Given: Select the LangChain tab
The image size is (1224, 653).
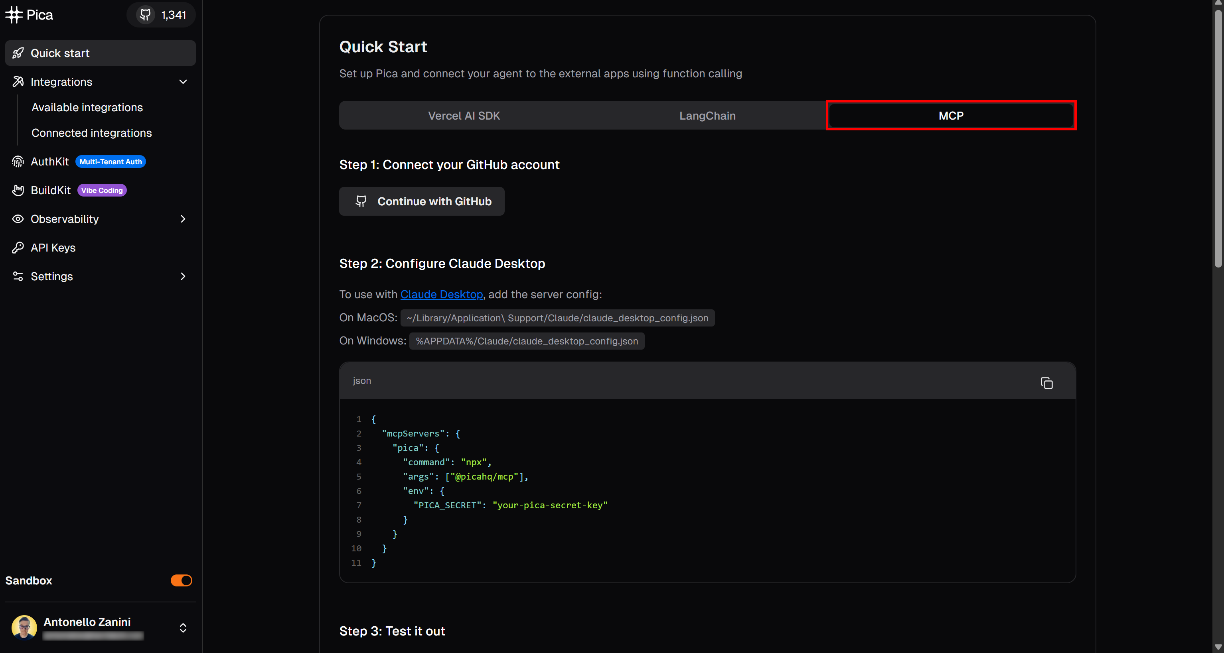Looking at the screenshot, I should (707, 115).
